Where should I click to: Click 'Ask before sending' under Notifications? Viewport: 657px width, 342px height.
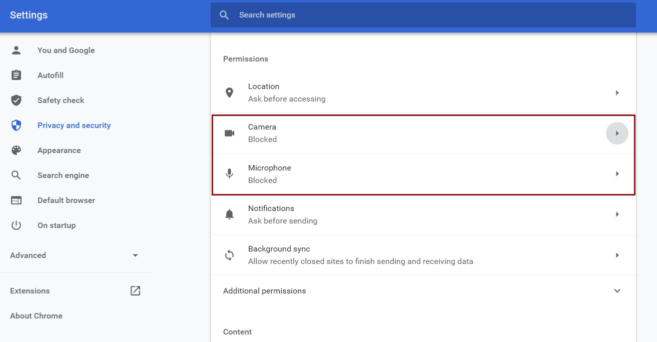pyautogui.click(x=283, y=220)
